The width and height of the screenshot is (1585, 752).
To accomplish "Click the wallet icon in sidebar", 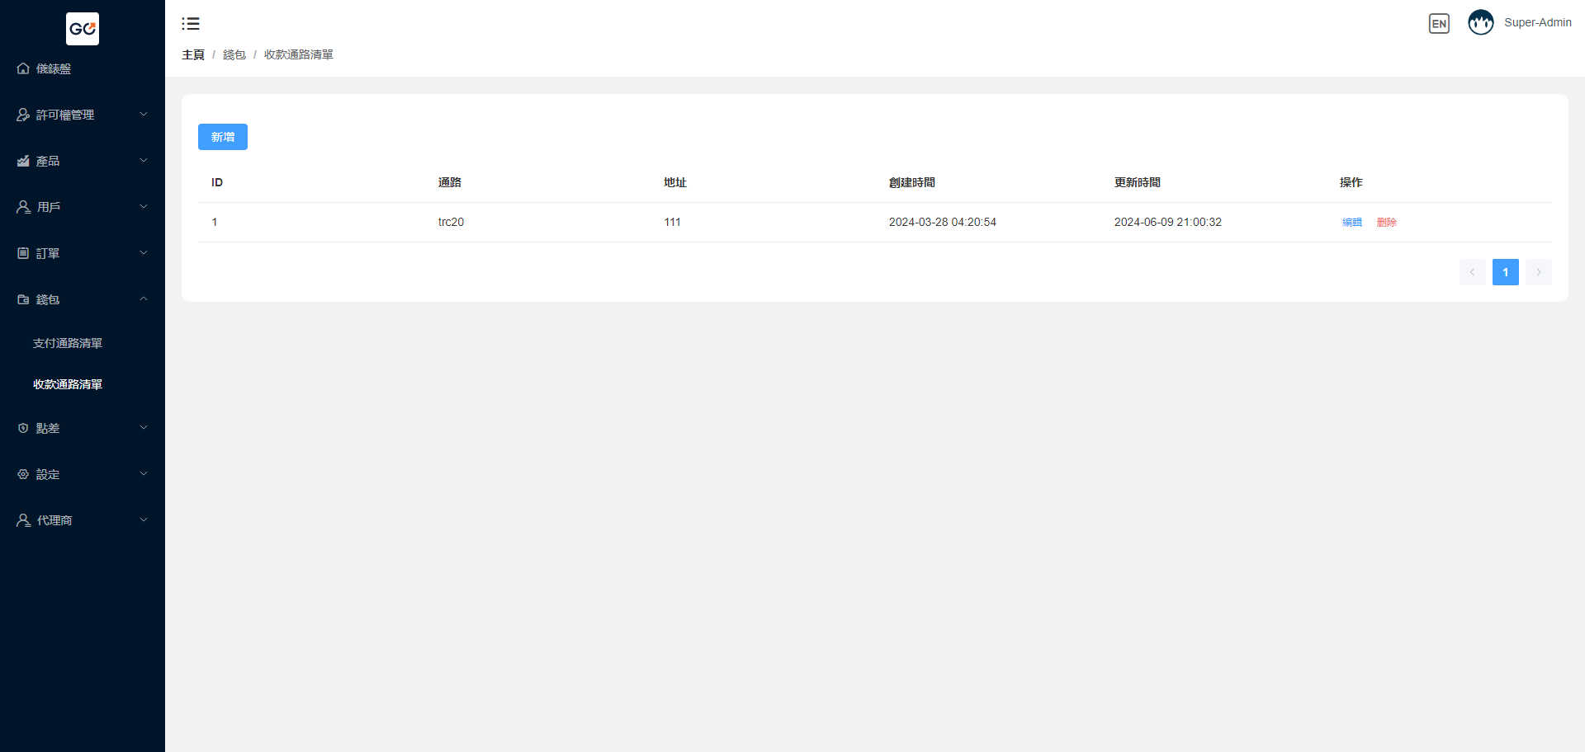I will point(23,300).
